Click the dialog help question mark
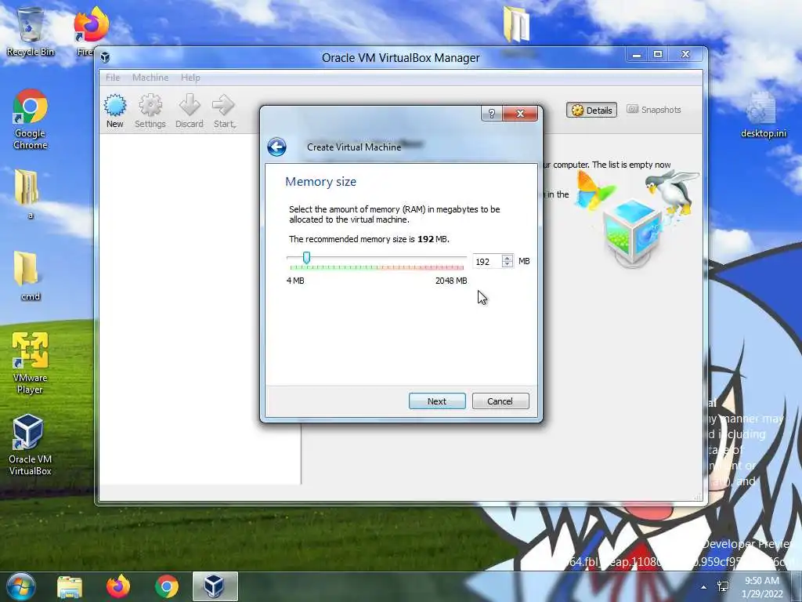 (492, 114)
